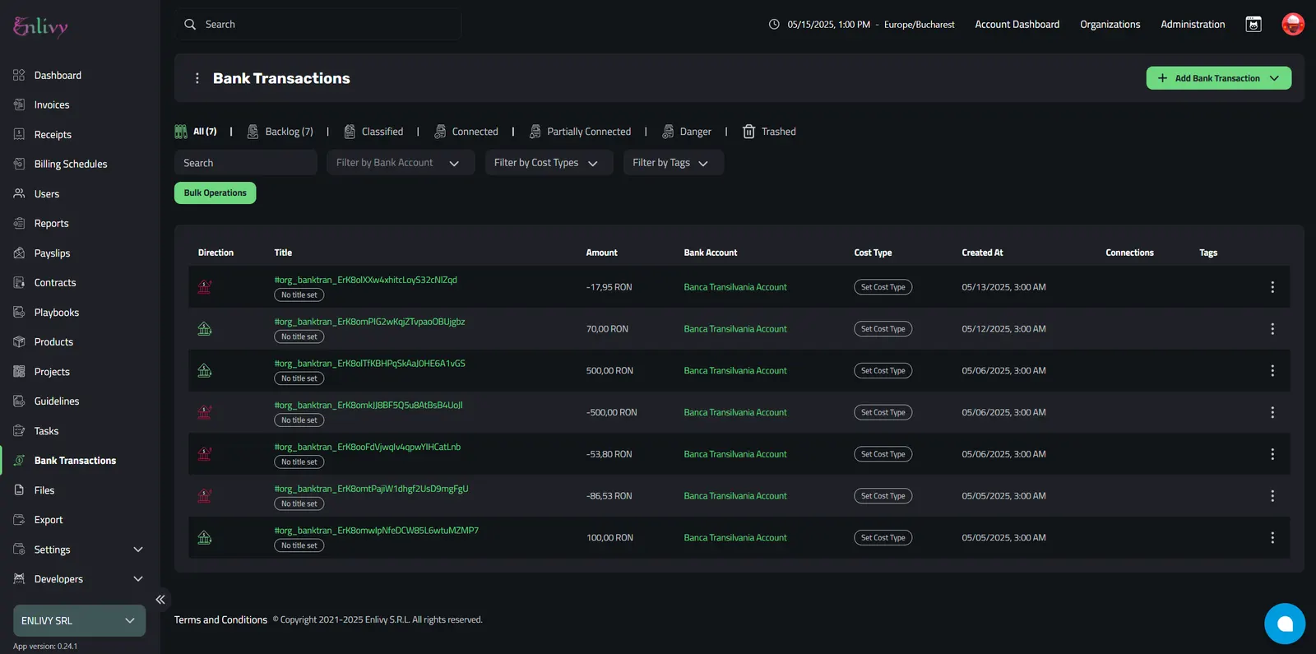Open row menu for -17,95 RON transaction

[x=1272, y=287]
